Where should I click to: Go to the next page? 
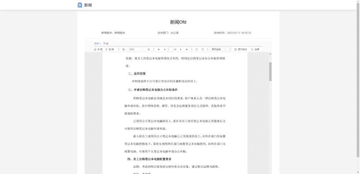pos(181,50)
